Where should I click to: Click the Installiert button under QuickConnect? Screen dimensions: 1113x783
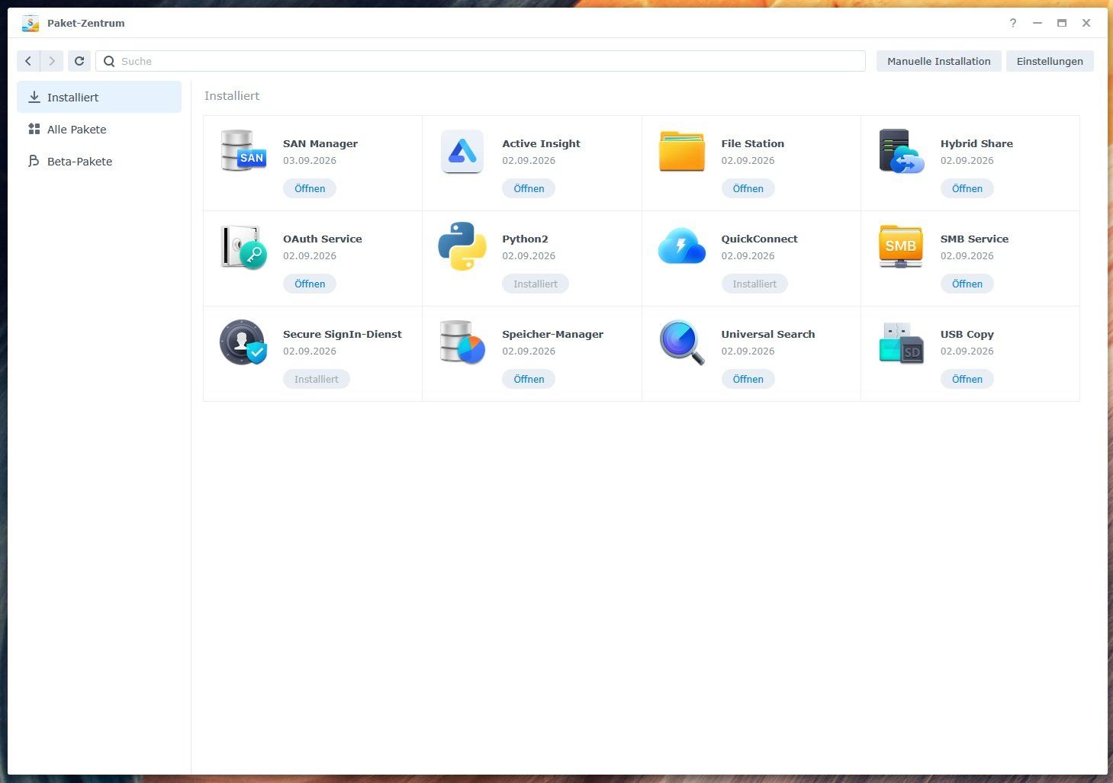pos(754,284)
